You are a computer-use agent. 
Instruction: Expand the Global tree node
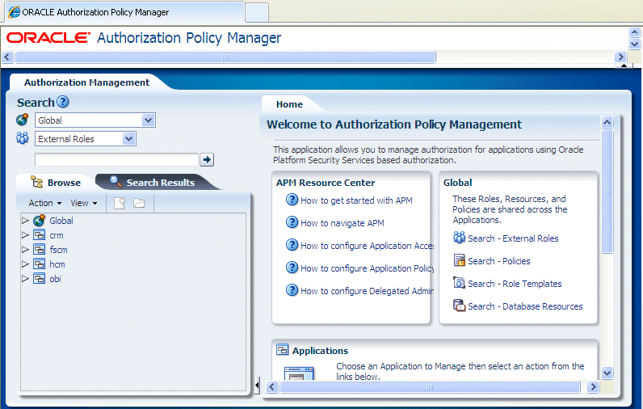(25, 221)
